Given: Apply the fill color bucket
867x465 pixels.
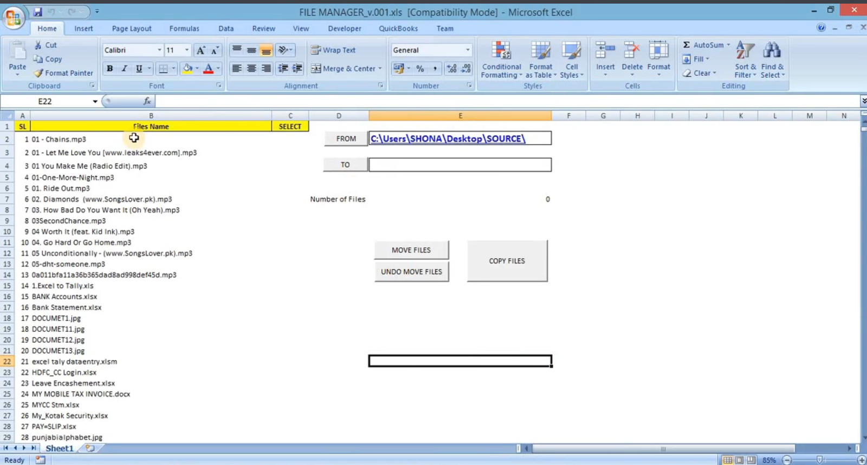Looking at the screenshot, I should pyautogui.click(x=187, y=69).
